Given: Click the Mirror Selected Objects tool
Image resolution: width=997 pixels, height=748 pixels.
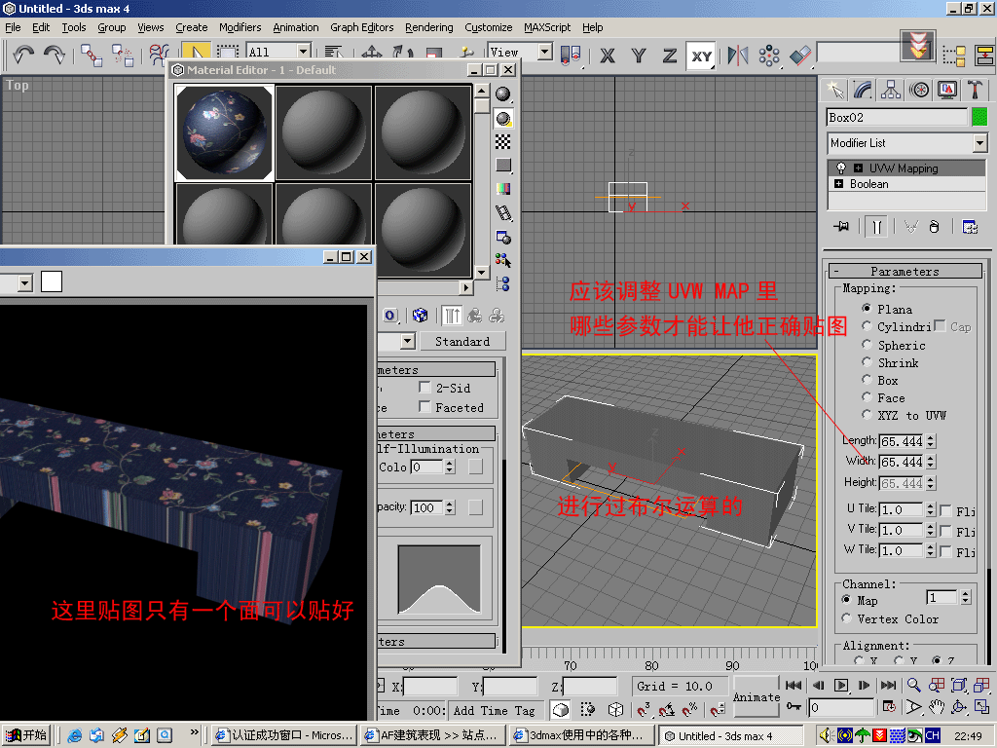Looking at the screenshot, I should point(738,56).
